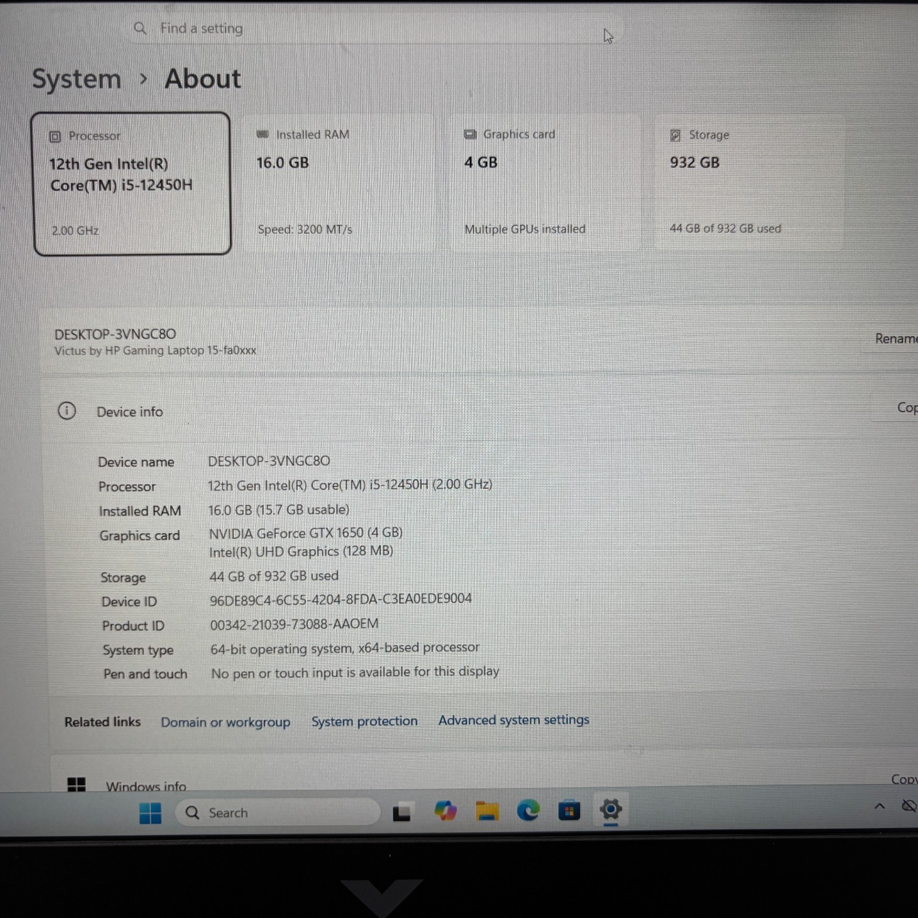Open File Explorer from taskbar
918x918 pixels.
[487, 811]
